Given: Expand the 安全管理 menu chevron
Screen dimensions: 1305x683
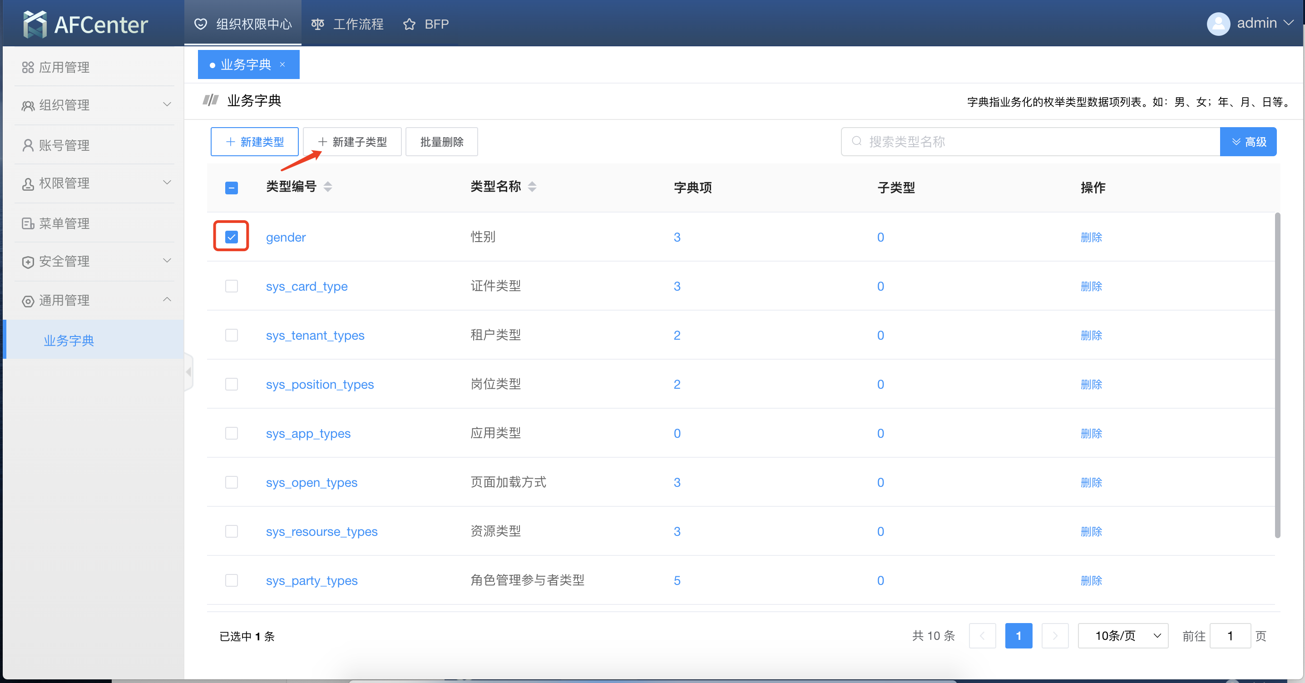Looking at the screenshot, I should [167, 260].
